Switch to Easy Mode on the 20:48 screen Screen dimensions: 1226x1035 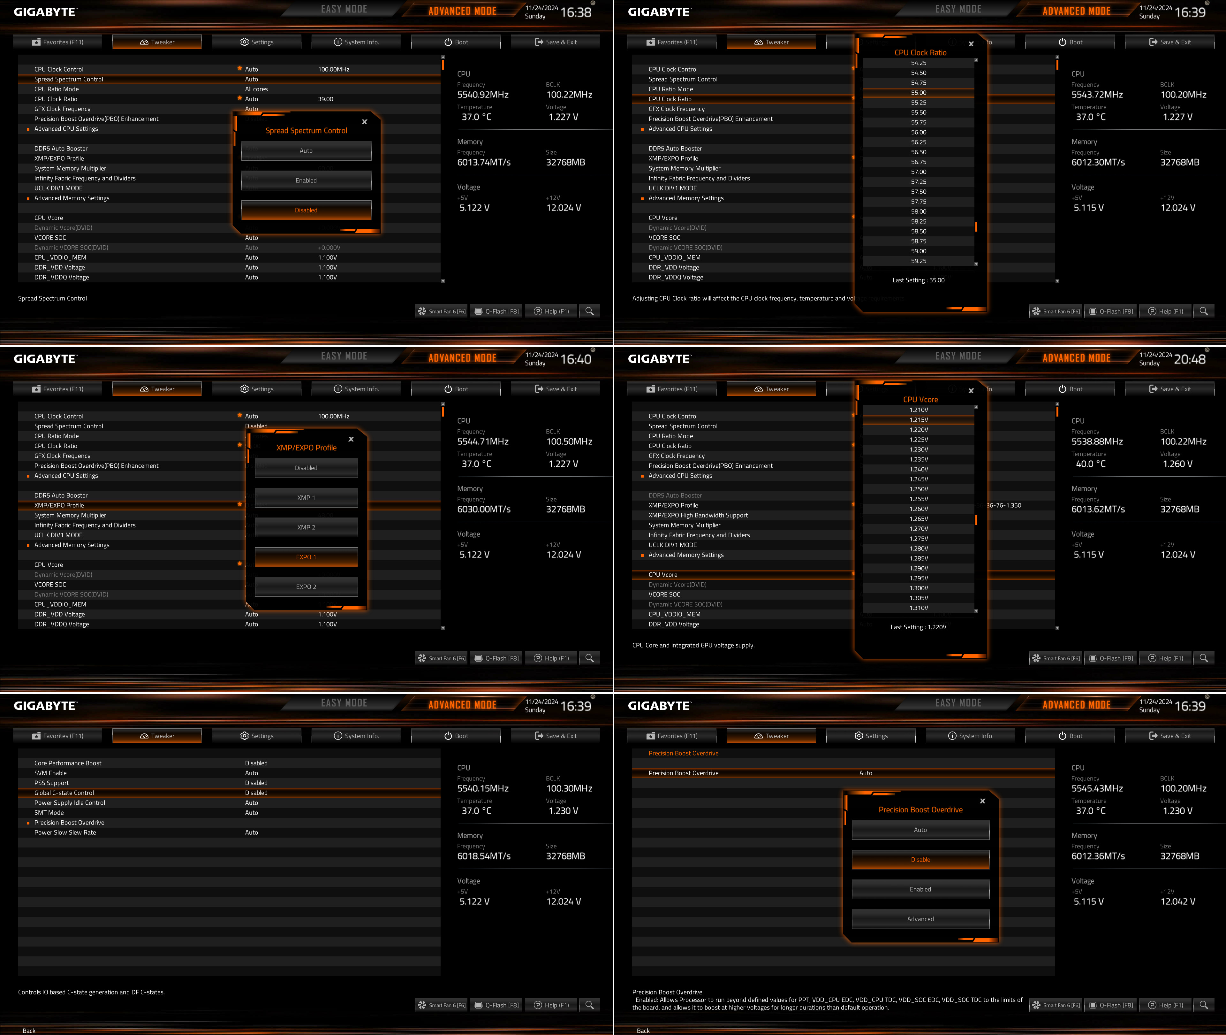pos(958,356)
